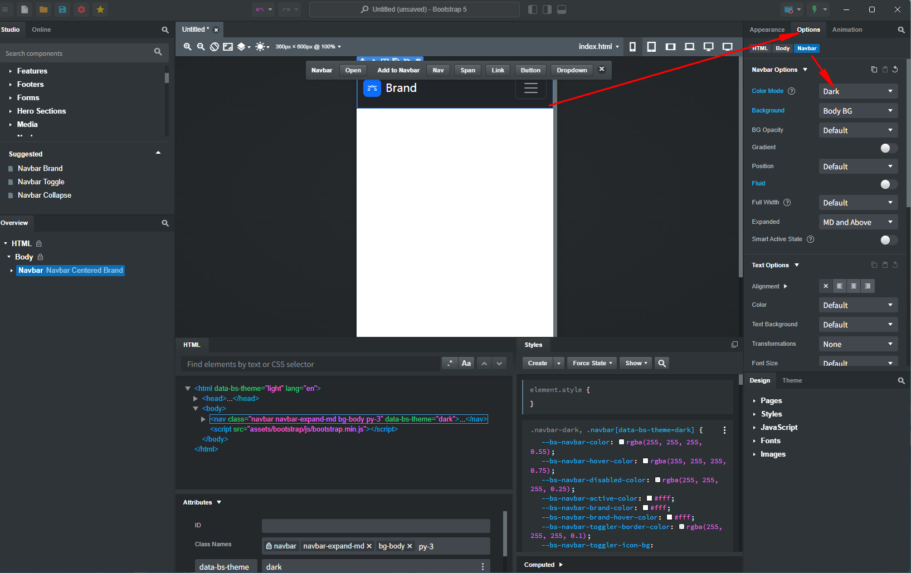Switch to phone portrait preview size
This screenshot has width=911, height=573.
pos(632,47)
